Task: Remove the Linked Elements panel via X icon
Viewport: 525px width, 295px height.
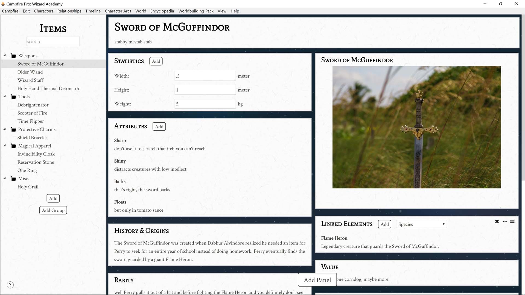Action: coord(497,221)
